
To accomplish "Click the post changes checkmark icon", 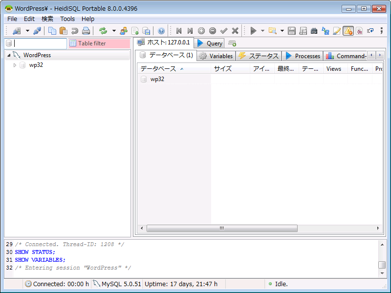I will click(224, 31).
